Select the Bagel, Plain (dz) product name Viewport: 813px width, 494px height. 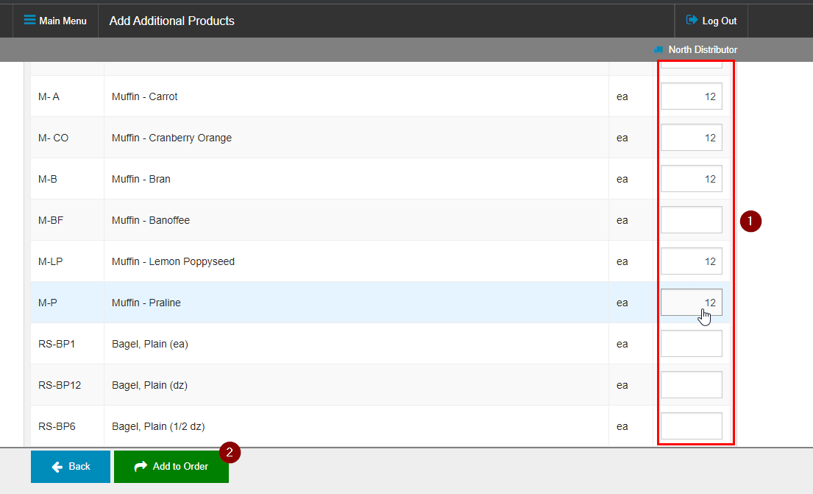pyautogui.click(x=150, y=385)
